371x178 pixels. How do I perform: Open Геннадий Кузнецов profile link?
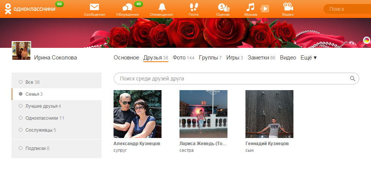267,144
